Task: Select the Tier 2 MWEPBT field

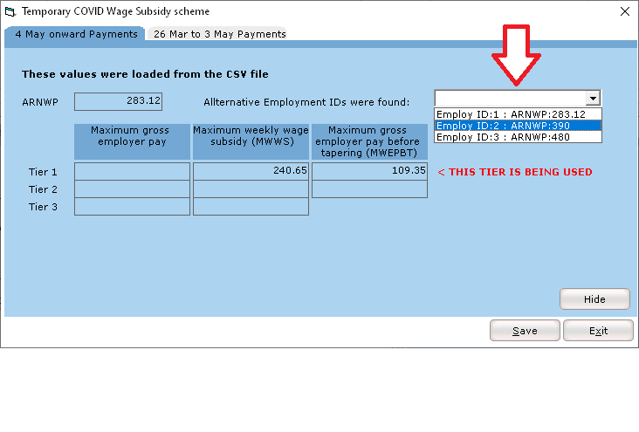Action: pos(369,189)
